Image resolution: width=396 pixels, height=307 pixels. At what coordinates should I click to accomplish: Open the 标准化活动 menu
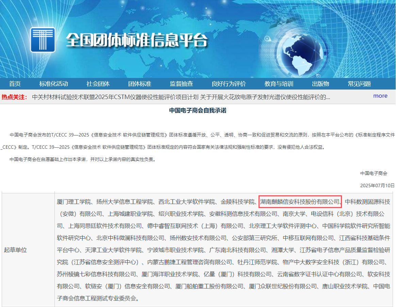click(x=53, y=84)
